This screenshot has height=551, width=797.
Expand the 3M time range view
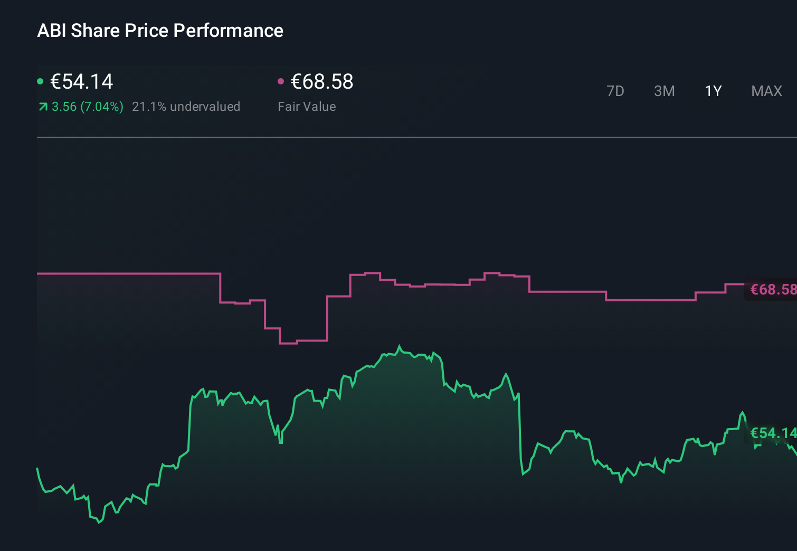[x=664, y=91]
